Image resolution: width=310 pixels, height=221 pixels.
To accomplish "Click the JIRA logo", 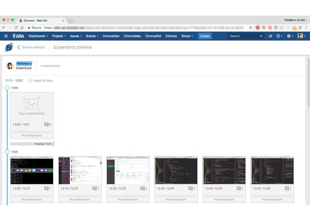I will tap(18, 36).
